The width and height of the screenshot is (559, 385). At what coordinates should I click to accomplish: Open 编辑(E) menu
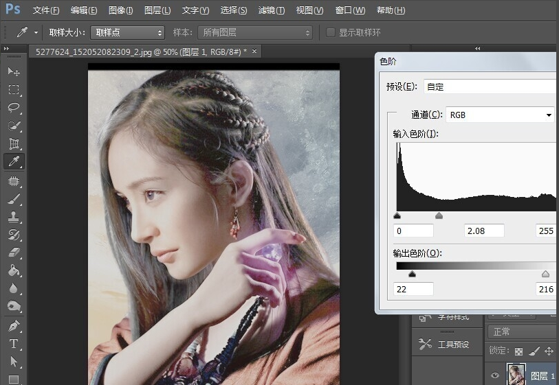click(x=84, y=10)
